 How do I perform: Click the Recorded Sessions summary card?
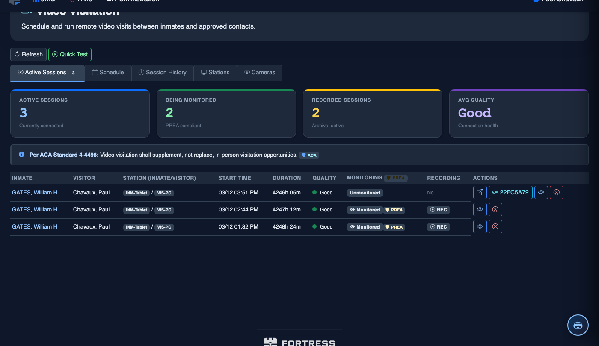tap(373, 113)
